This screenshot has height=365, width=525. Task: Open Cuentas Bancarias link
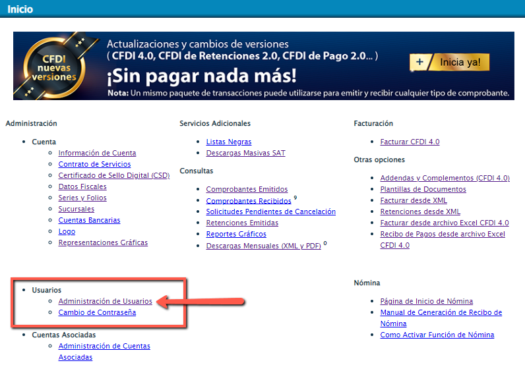click(89, 220)
